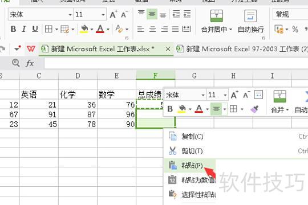Choose 粘贴为数值 from context menu
Image resolution: width=308 pixels, height=205 pixels.
coord(190,180)
